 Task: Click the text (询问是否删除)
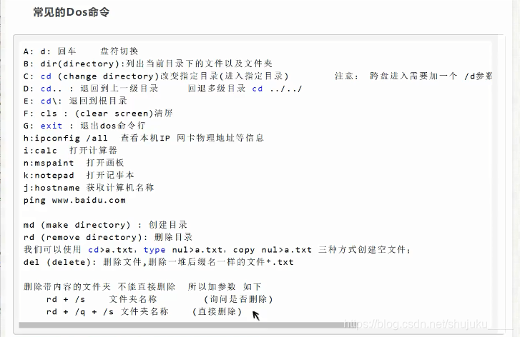click(238, 299)
